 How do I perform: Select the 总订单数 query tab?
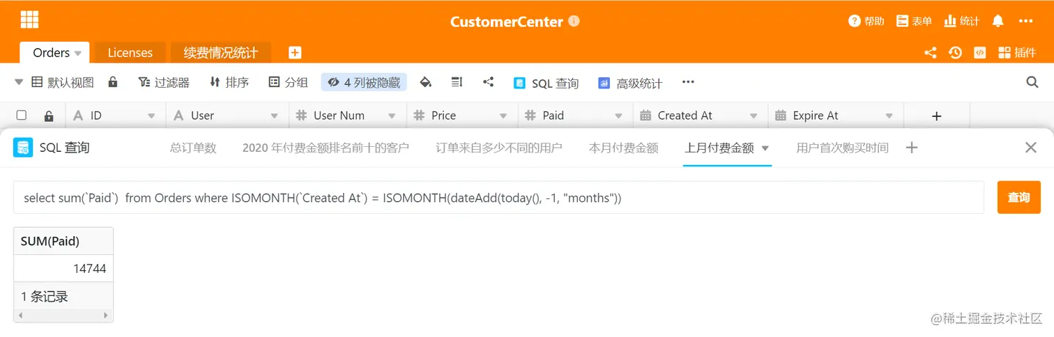pyautogui.click(x=193, y=148)
